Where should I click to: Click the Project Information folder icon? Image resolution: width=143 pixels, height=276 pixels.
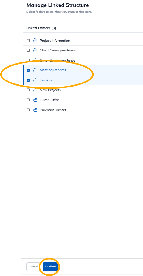point(36,41)
